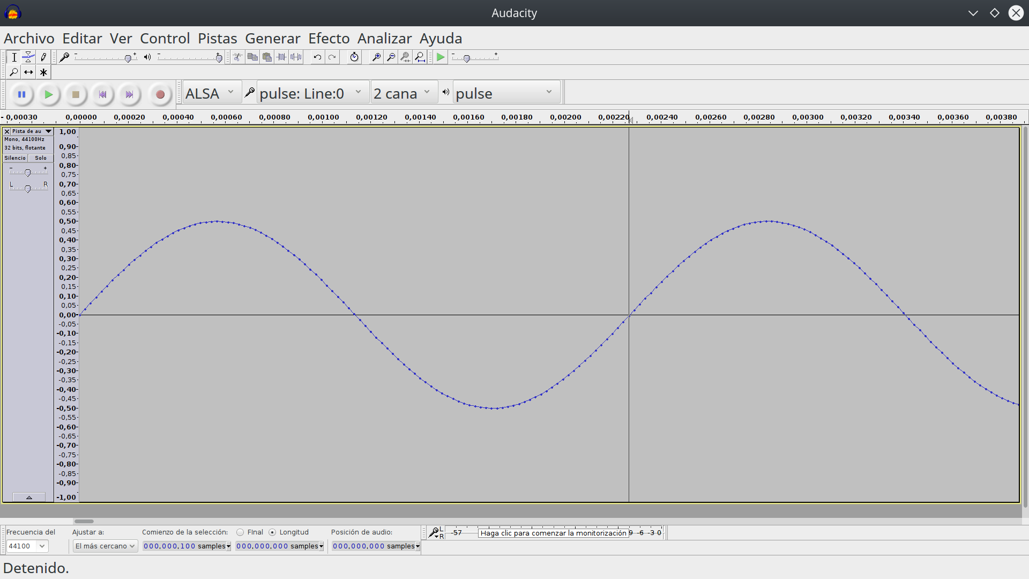The image size is (1029, 579).
Task: Open the El más cercano snap dropdown
Action: pyautogui.click(x=105, y=546)
